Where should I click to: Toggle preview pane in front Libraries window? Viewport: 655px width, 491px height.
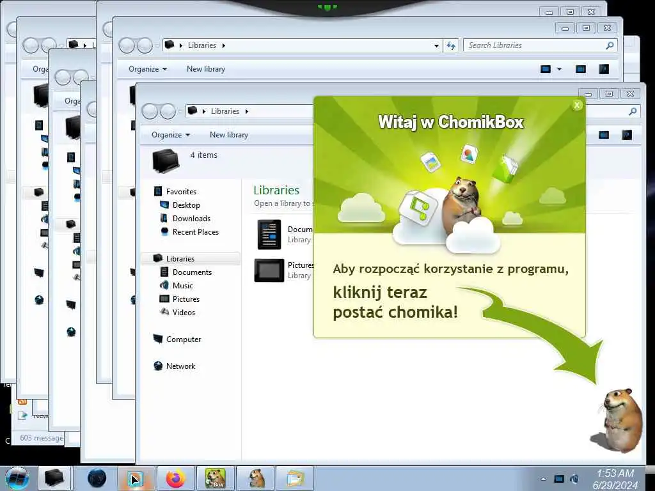[x=604, y=135]
